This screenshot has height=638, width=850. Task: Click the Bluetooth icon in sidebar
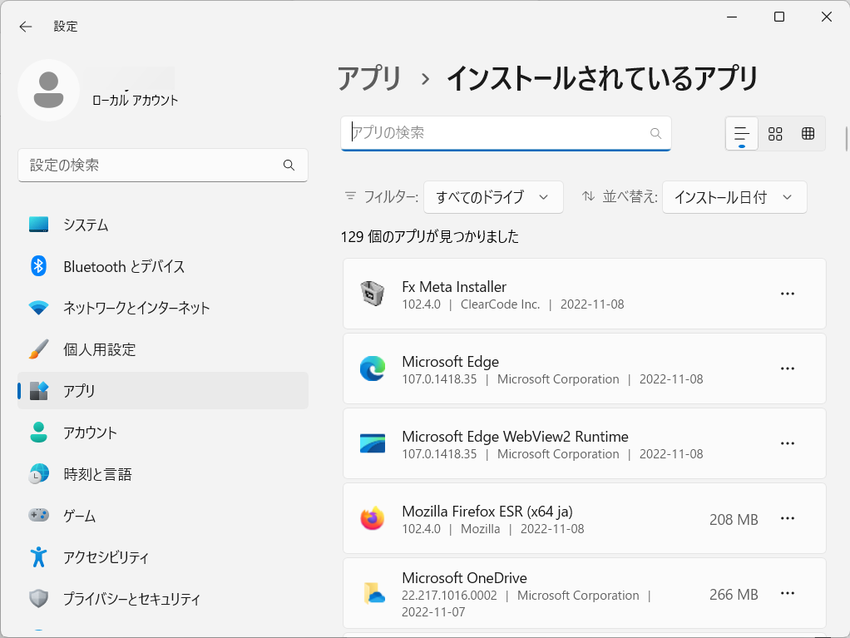(38, 266)
